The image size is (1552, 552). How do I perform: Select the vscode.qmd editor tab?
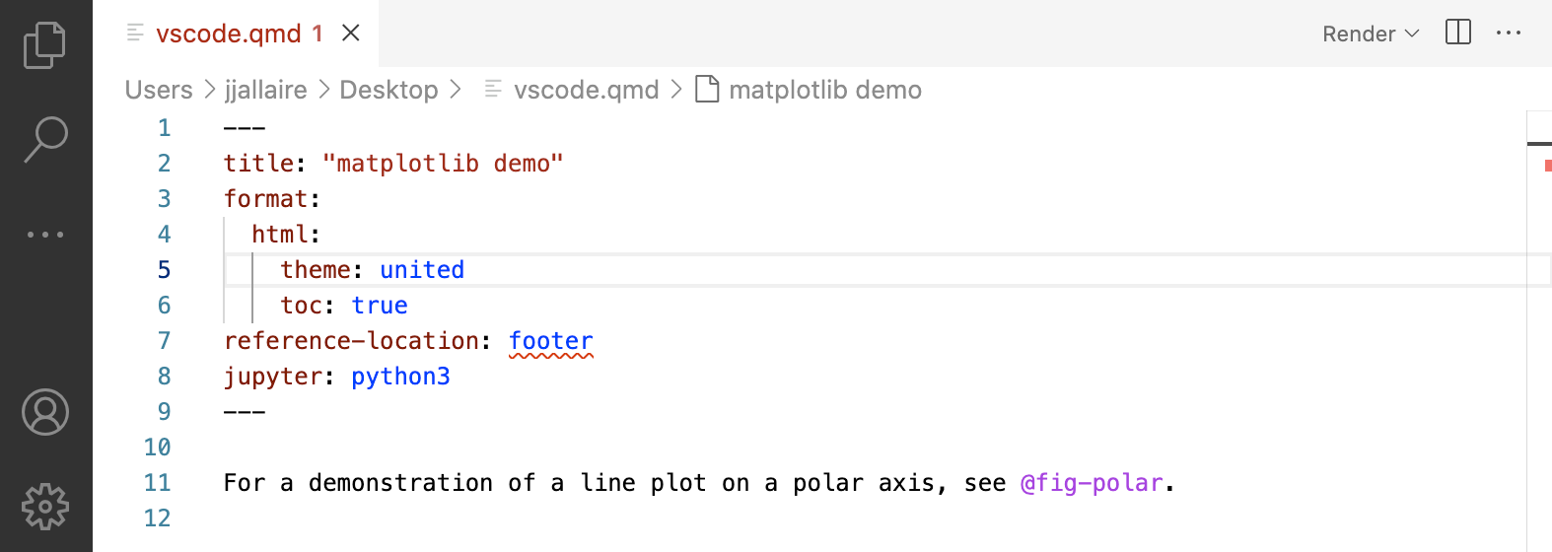228,34
